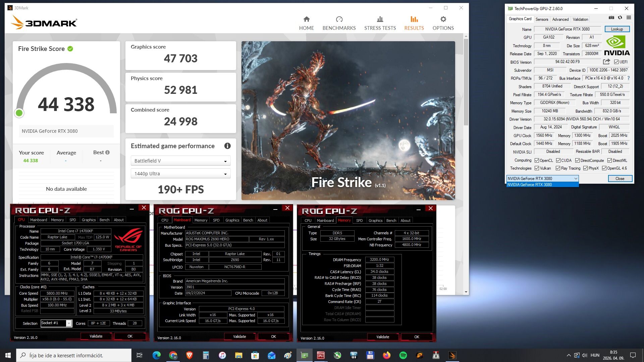Open the GPU-Z hamburger menu
The height and width of the screenshot is (362, 644).
(629, 17)
